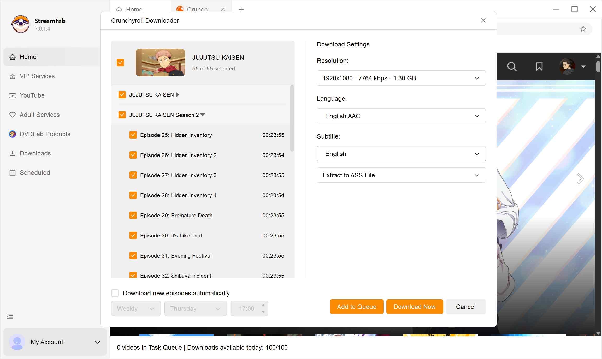602x359 pixels.
Task: Click the Download Now button
Action: coord(415,306)
